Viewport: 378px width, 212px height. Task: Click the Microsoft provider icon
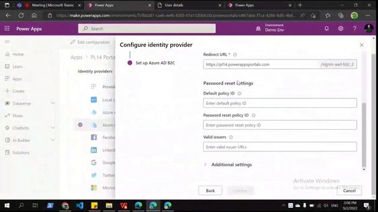coord(94,188)
